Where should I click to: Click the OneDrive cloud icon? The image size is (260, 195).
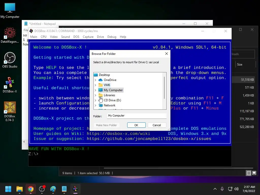[x=101, y=80]
